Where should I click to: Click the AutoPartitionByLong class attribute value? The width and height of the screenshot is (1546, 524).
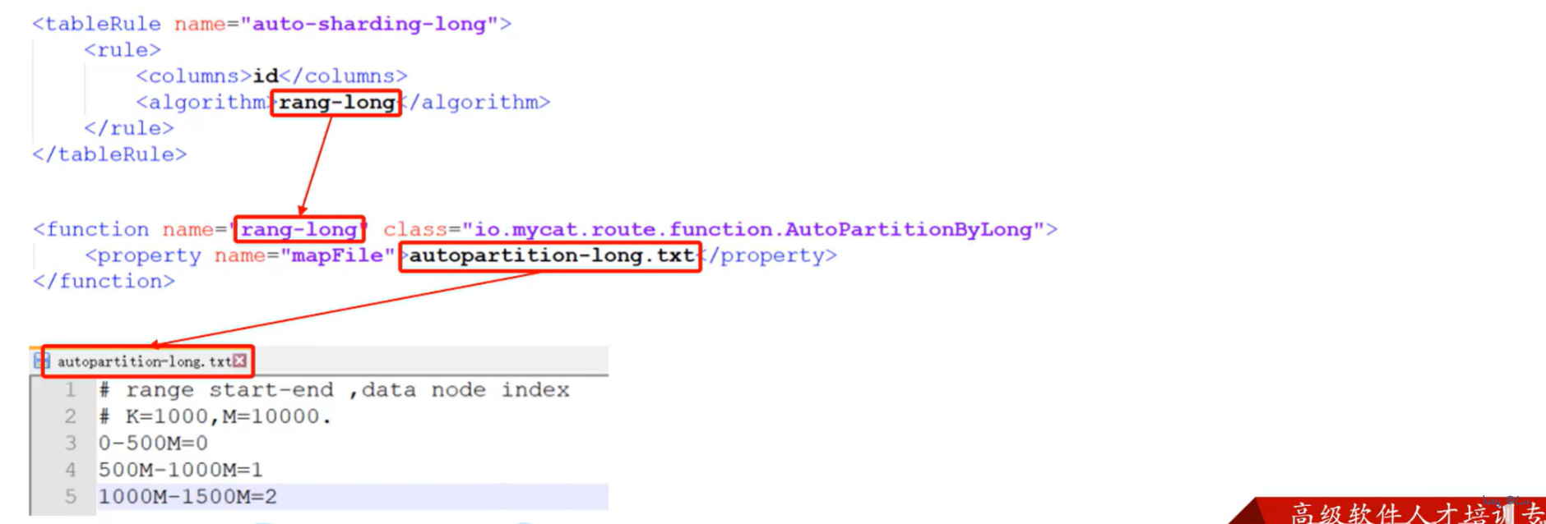coord(752,229)
